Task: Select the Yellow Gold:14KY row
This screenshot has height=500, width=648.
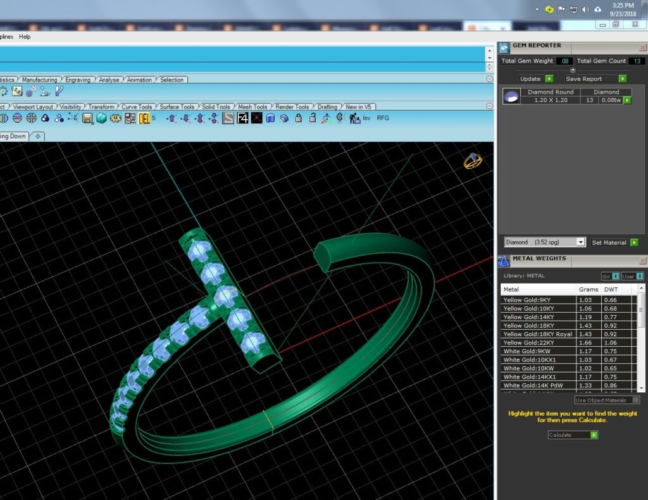Action: [x=569, y=317]
